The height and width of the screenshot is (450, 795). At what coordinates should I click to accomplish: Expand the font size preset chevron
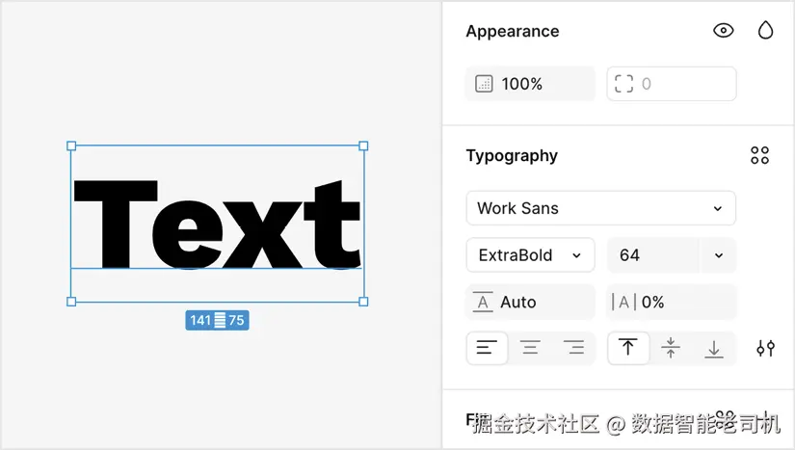click(x=719, y=255)
